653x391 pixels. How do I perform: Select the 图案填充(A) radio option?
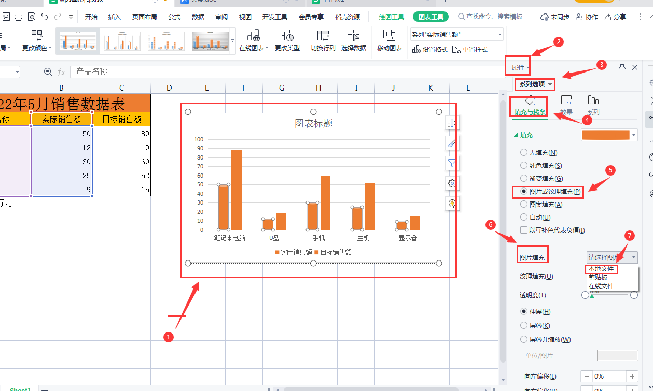[524, 205]
